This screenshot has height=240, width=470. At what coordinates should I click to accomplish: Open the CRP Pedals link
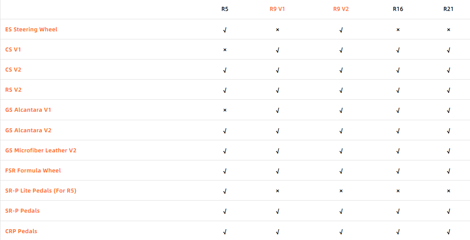point(21,231)
